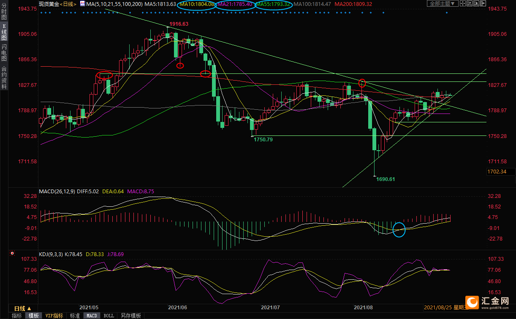Open the 全部主题 dropdown
Screen dimensions: 516x319
tap(443, 3)
